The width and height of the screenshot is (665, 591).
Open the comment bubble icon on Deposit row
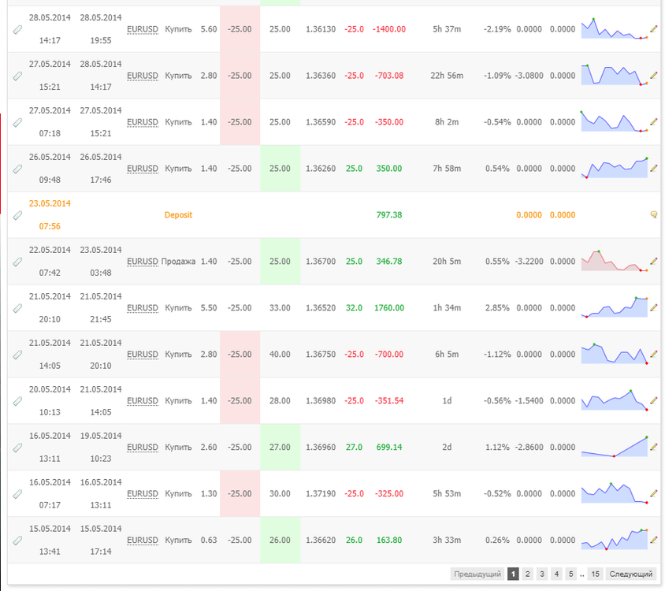coord(653,214)
